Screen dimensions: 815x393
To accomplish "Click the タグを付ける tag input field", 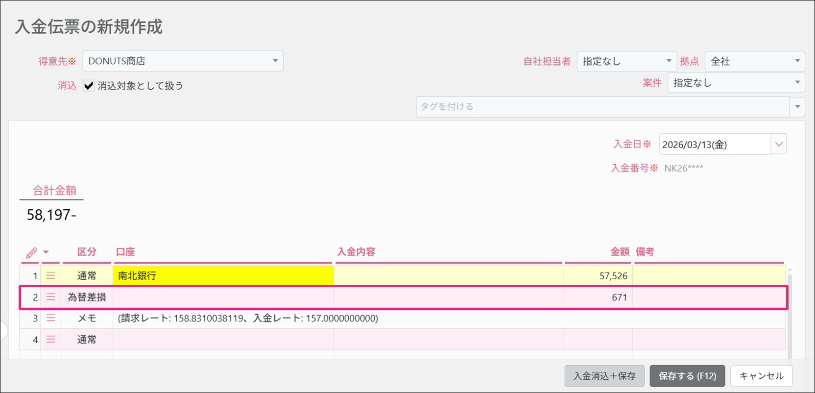I will pyautogui.click(x=603, y=107).
